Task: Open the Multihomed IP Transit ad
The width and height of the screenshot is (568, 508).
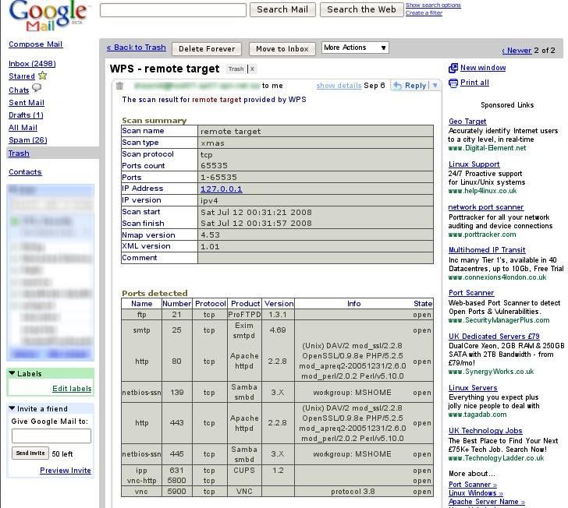Action: pyautogui.click(x=487, y=250)
